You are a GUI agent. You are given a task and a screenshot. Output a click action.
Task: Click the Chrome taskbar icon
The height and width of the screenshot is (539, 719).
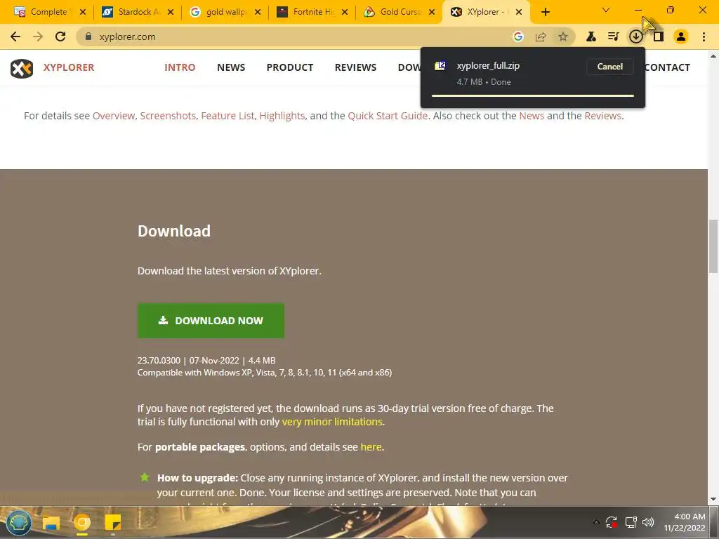82,522
